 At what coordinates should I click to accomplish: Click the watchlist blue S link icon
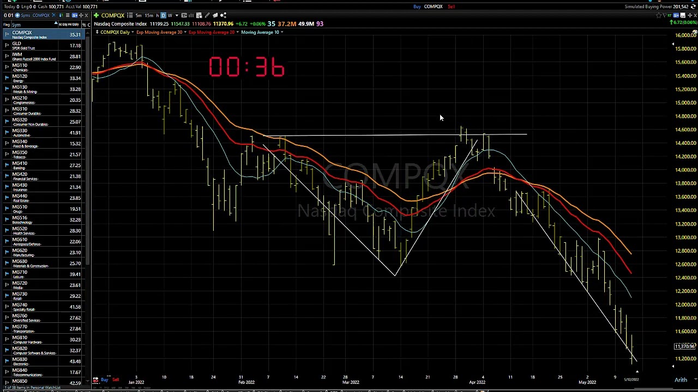(x=75, y=15)
